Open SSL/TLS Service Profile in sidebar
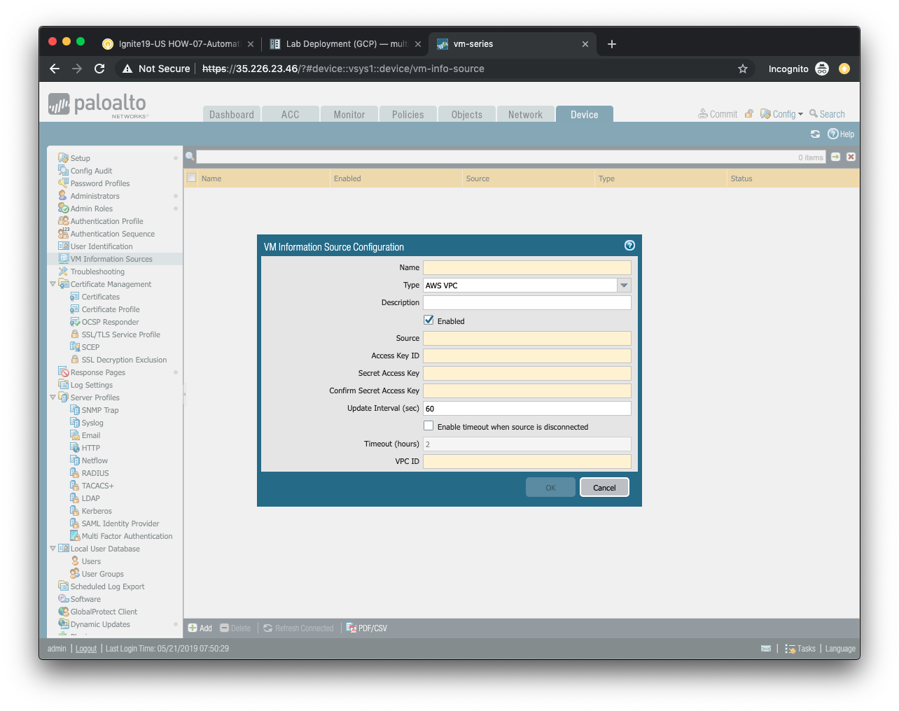The image size is (899, 711). (x=121, y=335)
